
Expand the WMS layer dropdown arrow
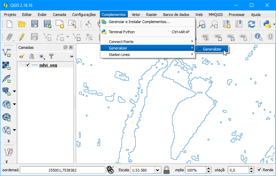(x=14, y=104)
